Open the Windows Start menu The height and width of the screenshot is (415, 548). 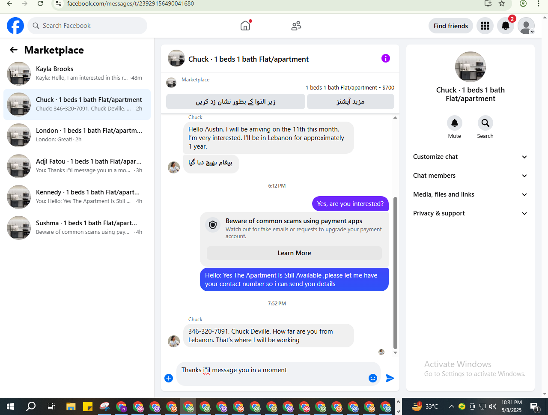click(10, 406)
